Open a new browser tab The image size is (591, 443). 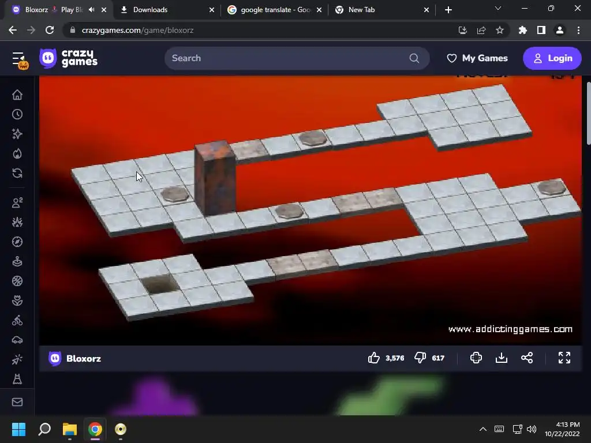tap(448, 10)
